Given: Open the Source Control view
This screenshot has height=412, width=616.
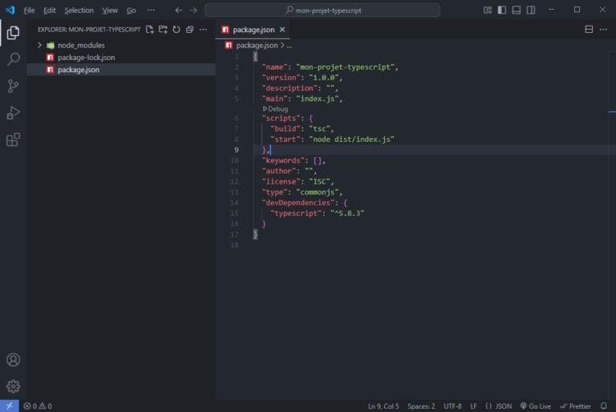Looking at the screenshot, I should tap(13, 86).
